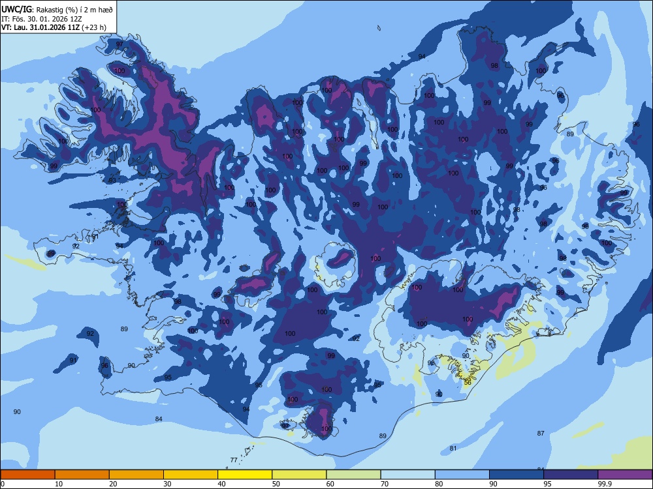Select the 40–50 bright yellow legend swatch
This screenshot has width=653, height=489.
pos(245,475)
